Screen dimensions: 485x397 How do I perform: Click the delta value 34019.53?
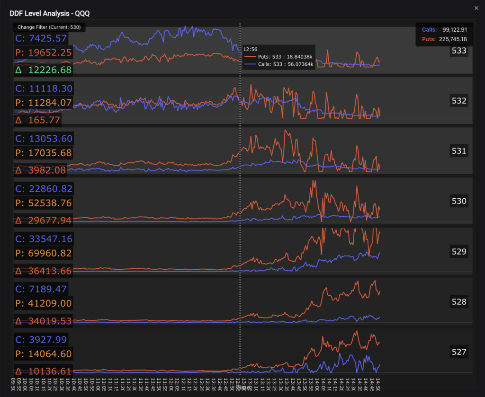43,321
